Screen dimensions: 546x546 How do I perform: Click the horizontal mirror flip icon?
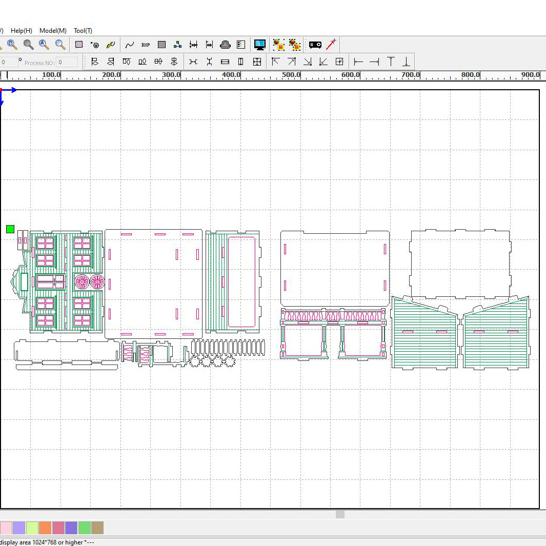click(158, 62)
